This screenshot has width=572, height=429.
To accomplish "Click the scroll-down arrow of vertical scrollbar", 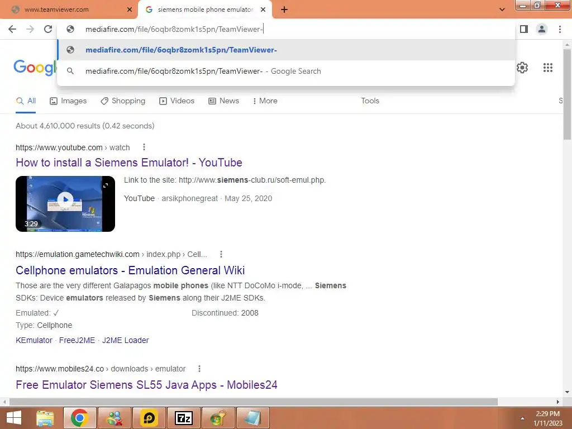I will [567, 393].
